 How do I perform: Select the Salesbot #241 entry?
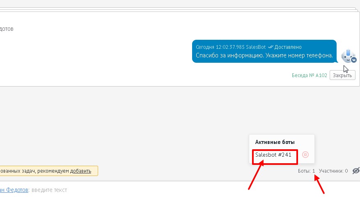(273, 155)
